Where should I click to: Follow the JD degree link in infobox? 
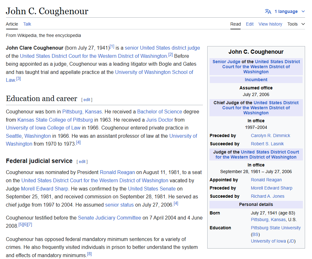pyautogui.click(x=291, y=241)
